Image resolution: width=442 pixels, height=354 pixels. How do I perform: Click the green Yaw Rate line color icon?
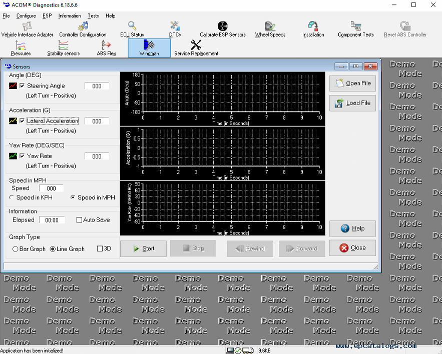(x=13, y=156)
